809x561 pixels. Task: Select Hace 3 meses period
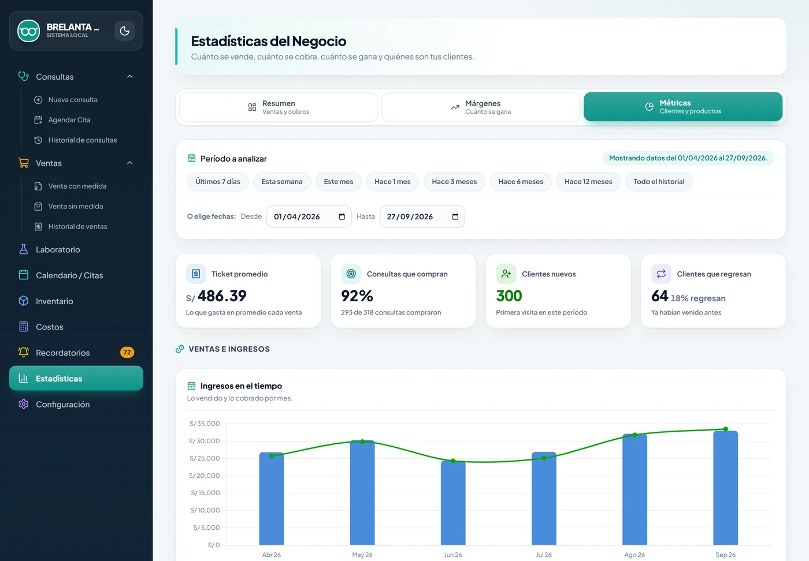point(454,182)
